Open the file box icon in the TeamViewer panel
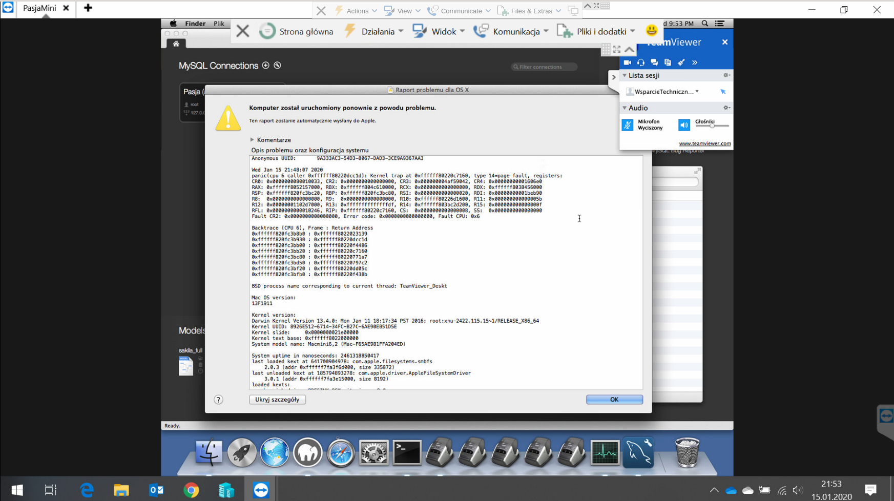This screenshot has width=894, height=501. pos(668,62)
